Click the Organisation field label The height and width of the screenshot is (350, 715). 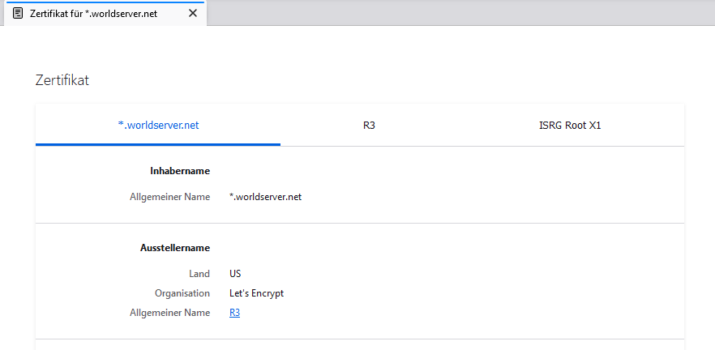click(182, 293)
